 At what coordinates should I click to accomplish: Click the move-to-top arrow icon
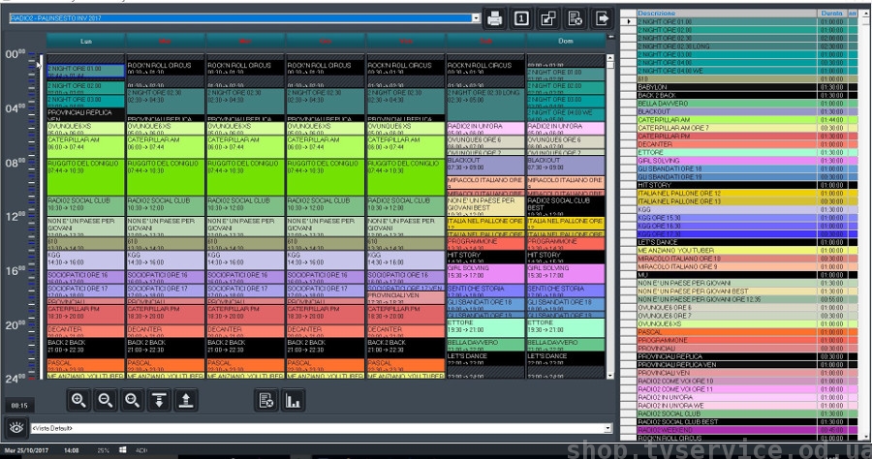point(186,399)
